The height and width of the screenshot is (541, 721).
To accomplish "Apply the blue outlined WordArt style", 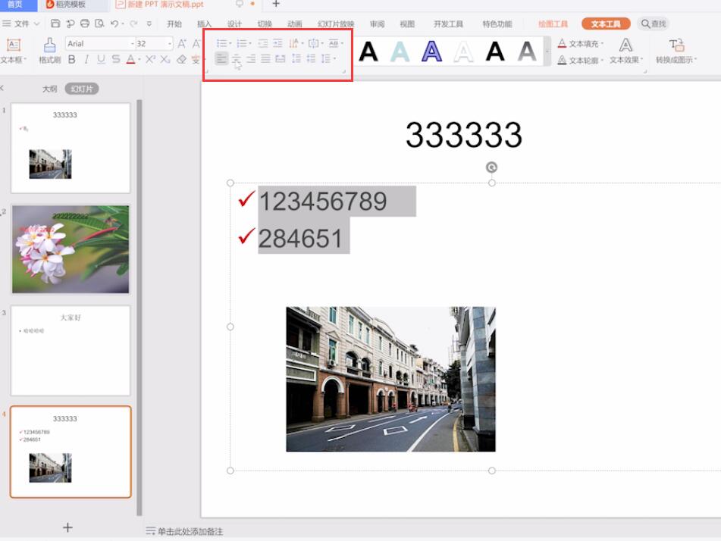I will 432,51.
